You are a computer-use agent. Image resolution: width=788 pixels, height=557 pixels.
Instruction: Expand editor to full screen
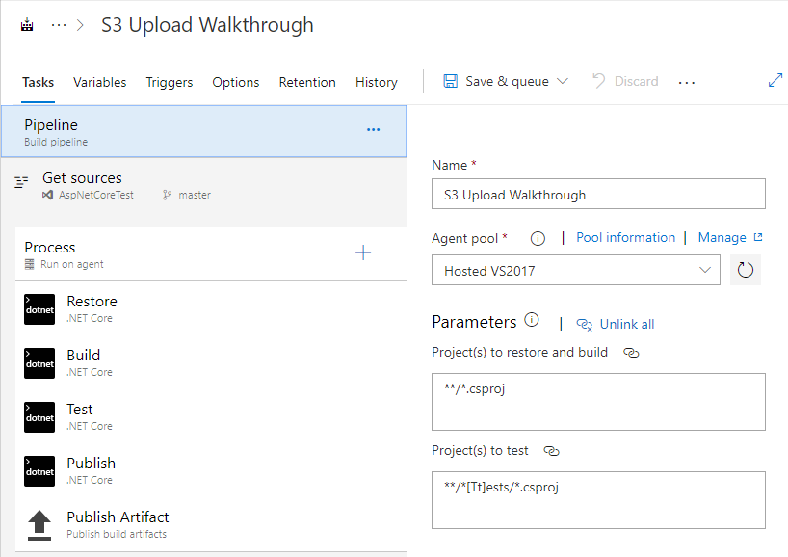coord(775,81)
